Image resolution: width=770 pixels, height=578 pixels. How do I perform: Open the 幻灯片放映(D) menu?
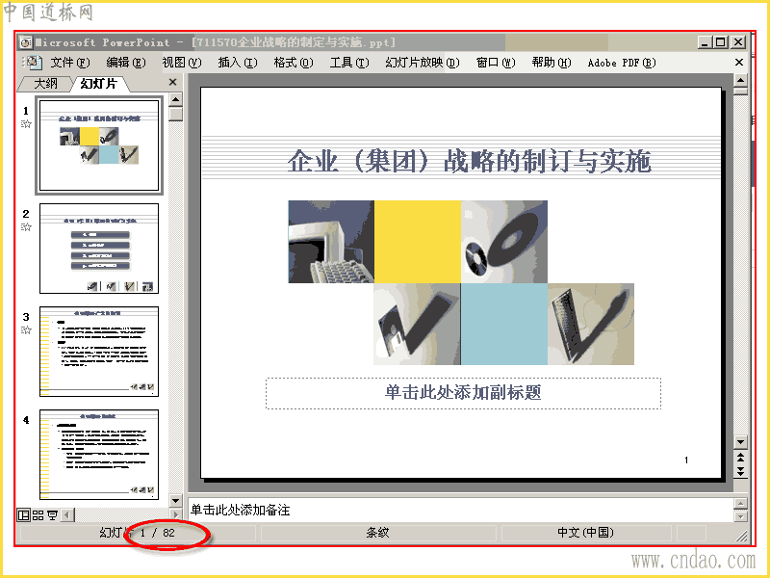coord(423,63)
